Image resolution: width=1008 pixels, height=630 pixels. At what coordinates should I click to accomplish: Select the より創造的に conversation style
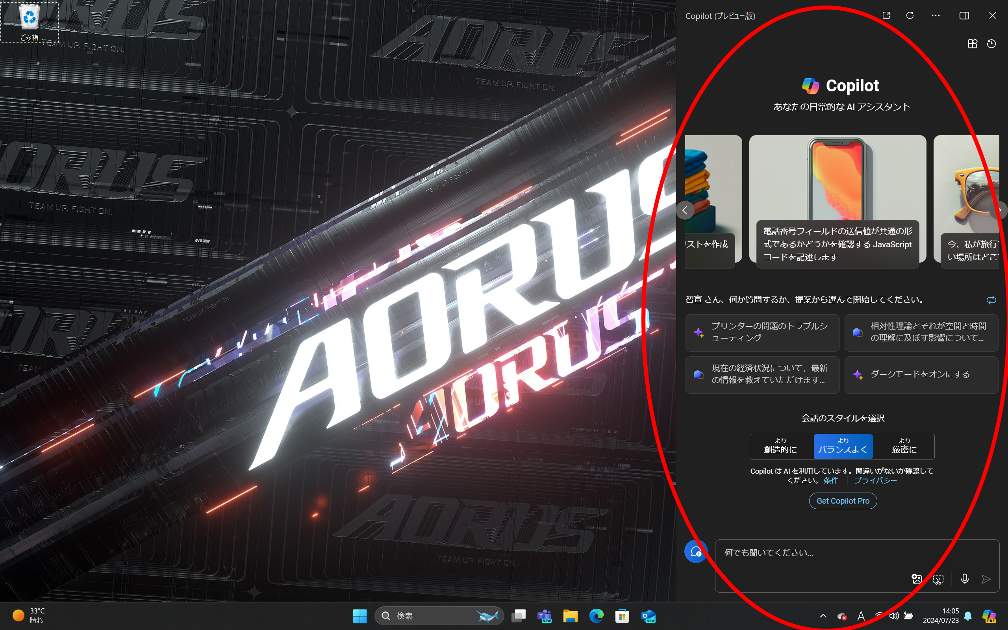pos(780,446)
